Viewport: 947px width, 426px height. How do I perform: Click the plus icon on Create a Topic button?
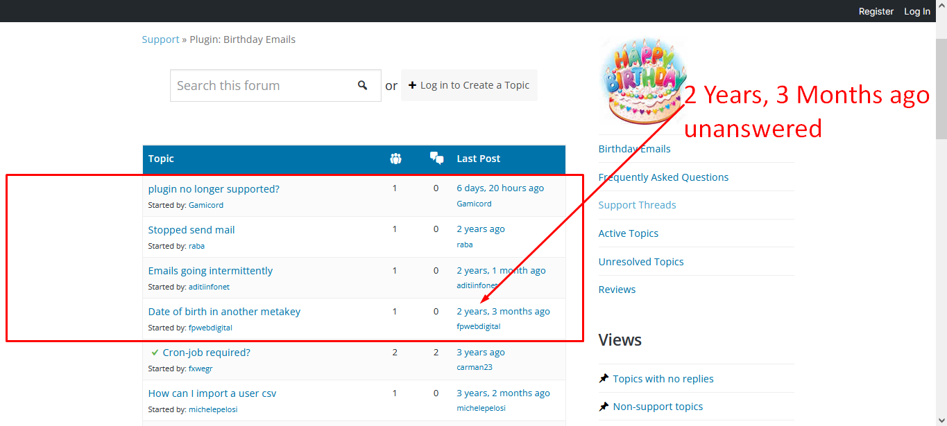tap(412, 85)
